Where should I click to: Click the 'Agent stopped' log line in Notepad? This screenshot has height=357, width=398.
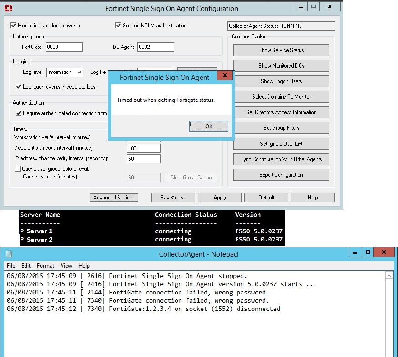tap(127, 276)
